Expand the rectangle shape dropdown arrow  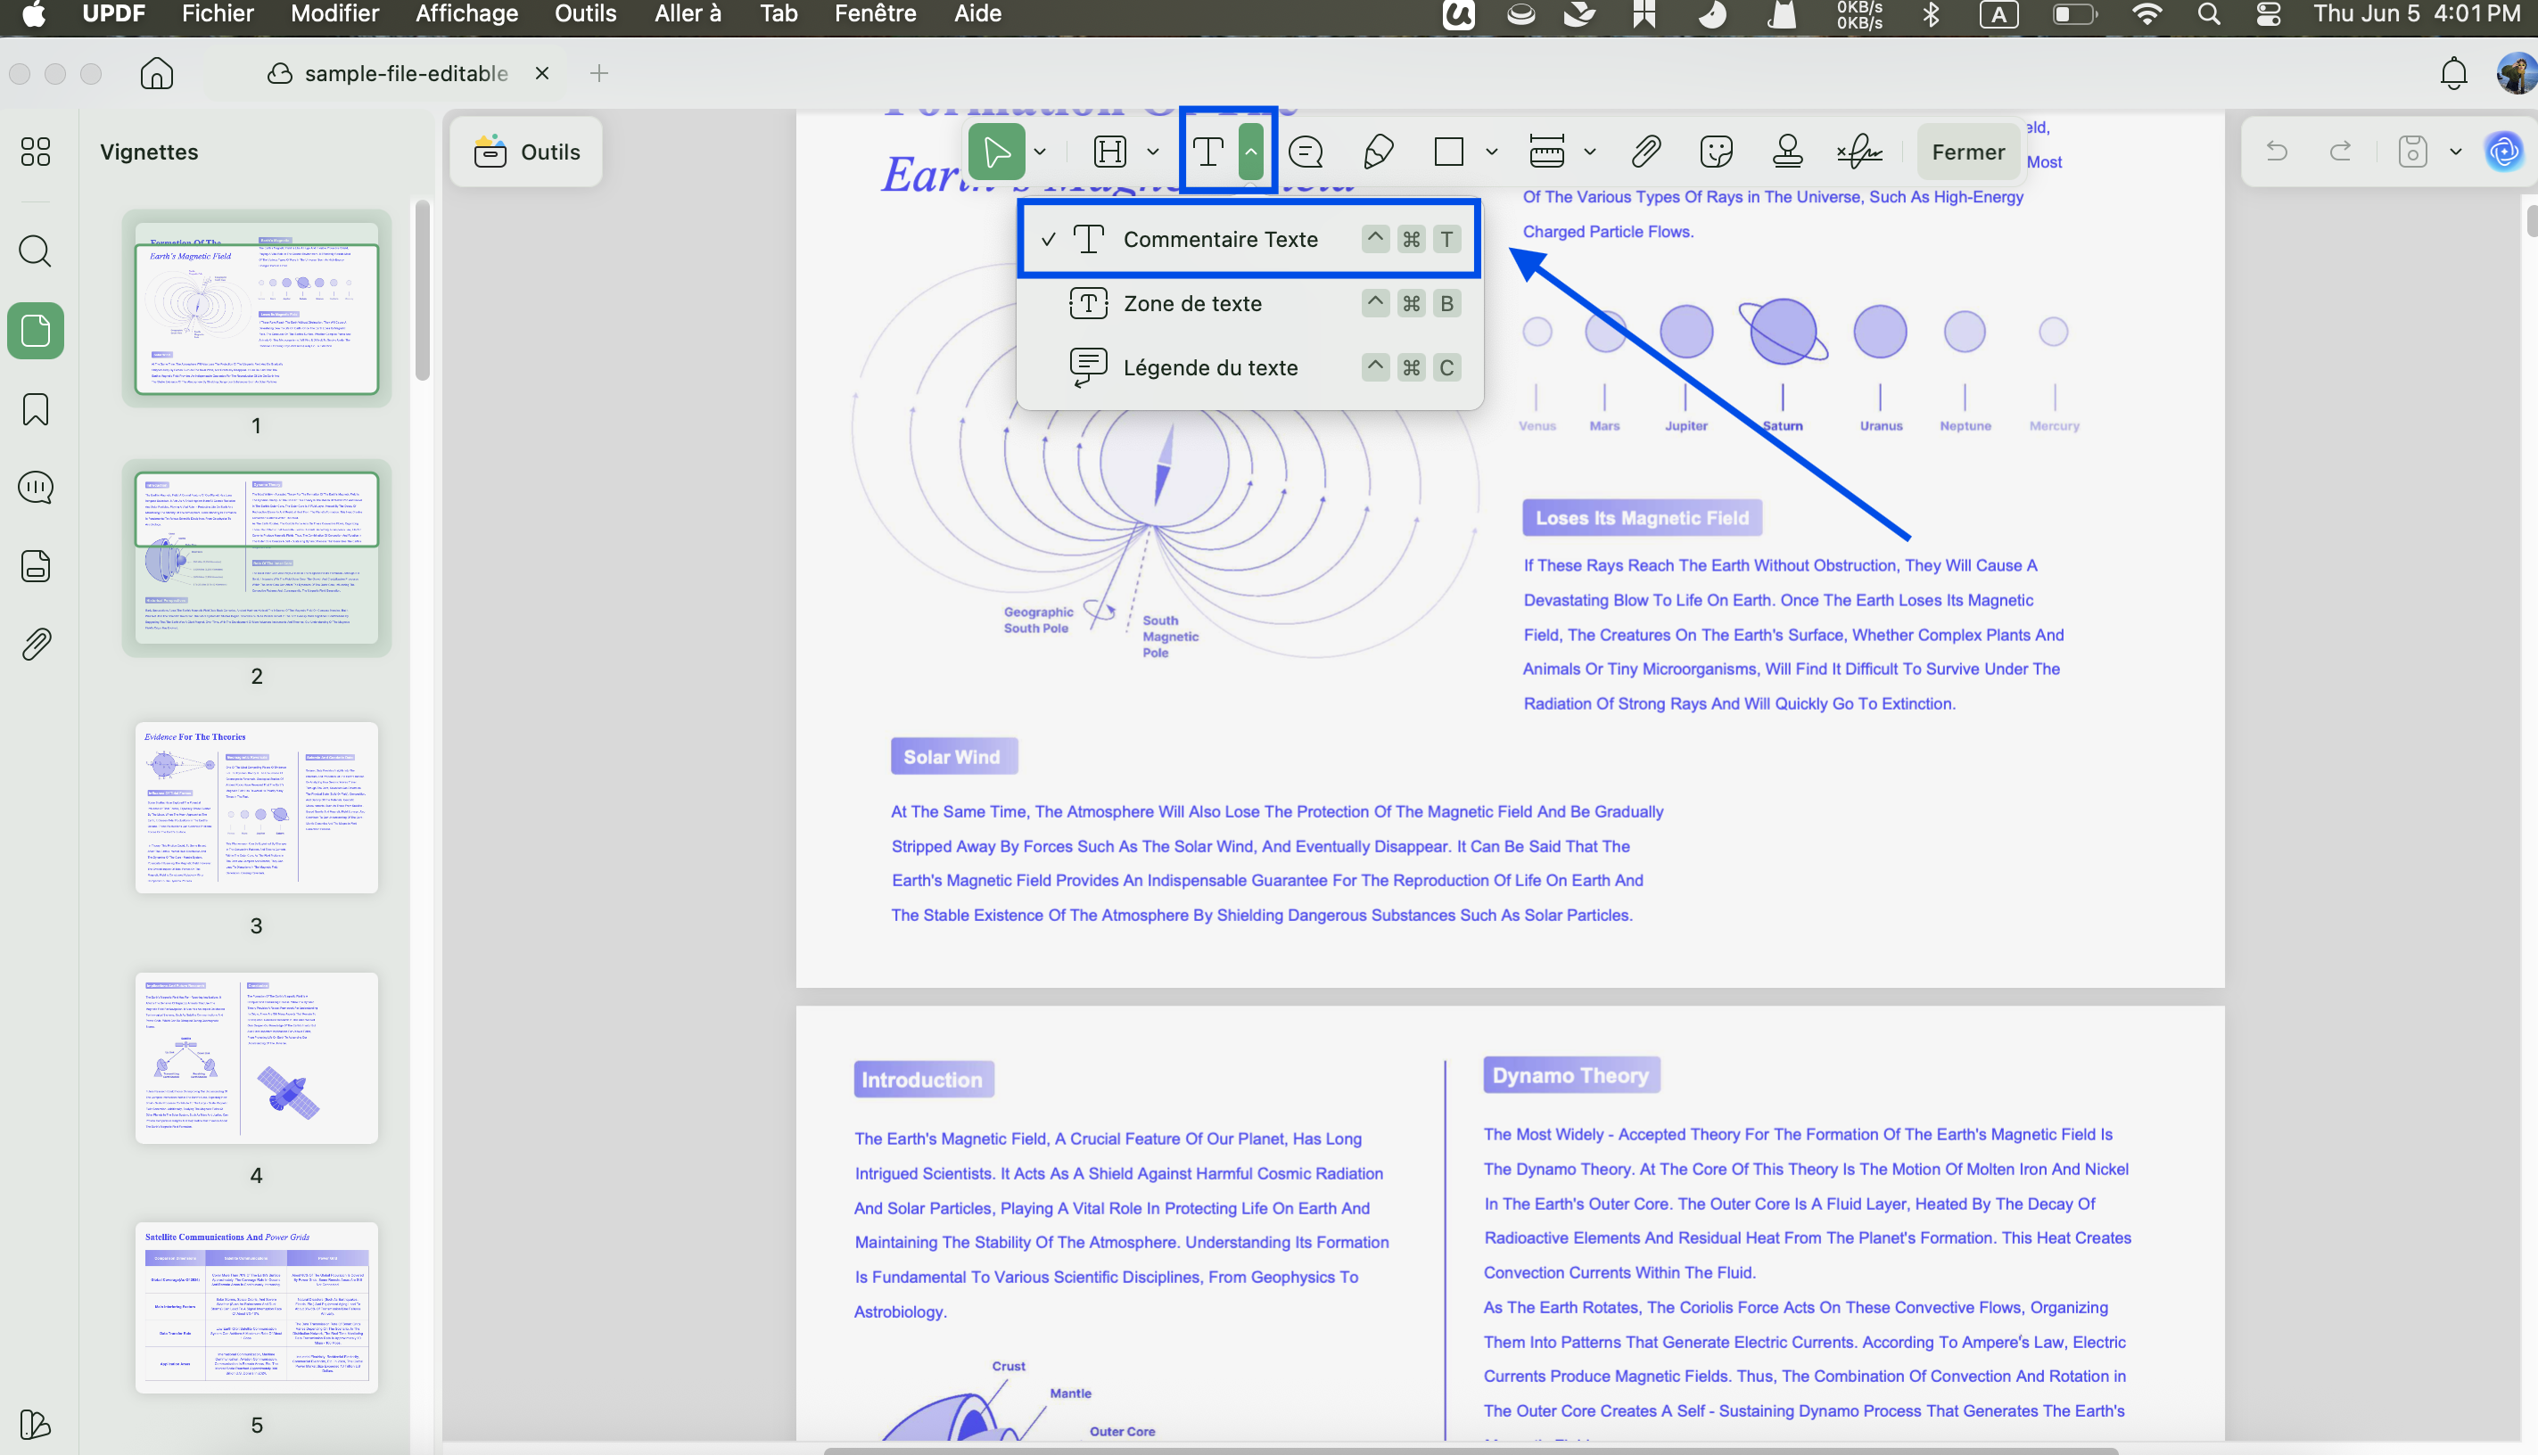[1491, 152]
